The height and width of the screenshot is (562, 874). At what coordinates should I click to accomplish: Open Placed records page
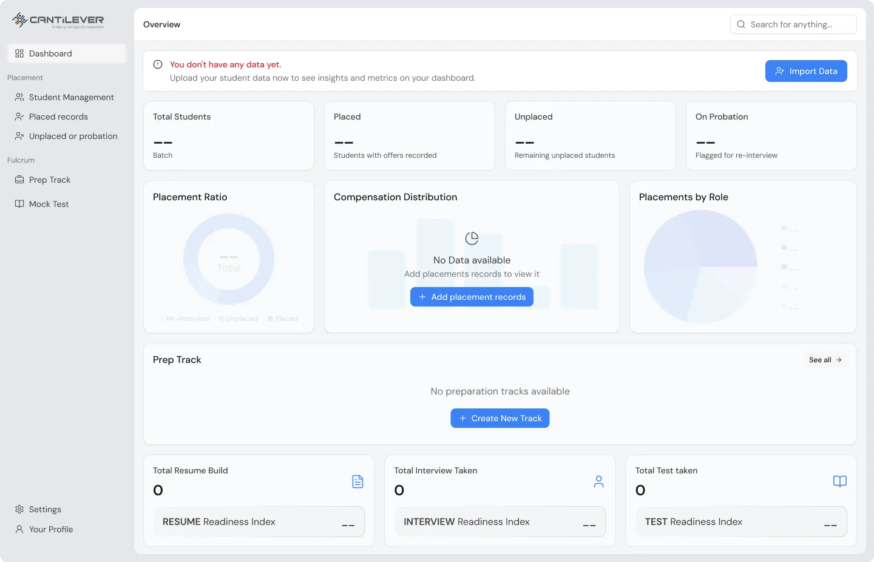67,117
